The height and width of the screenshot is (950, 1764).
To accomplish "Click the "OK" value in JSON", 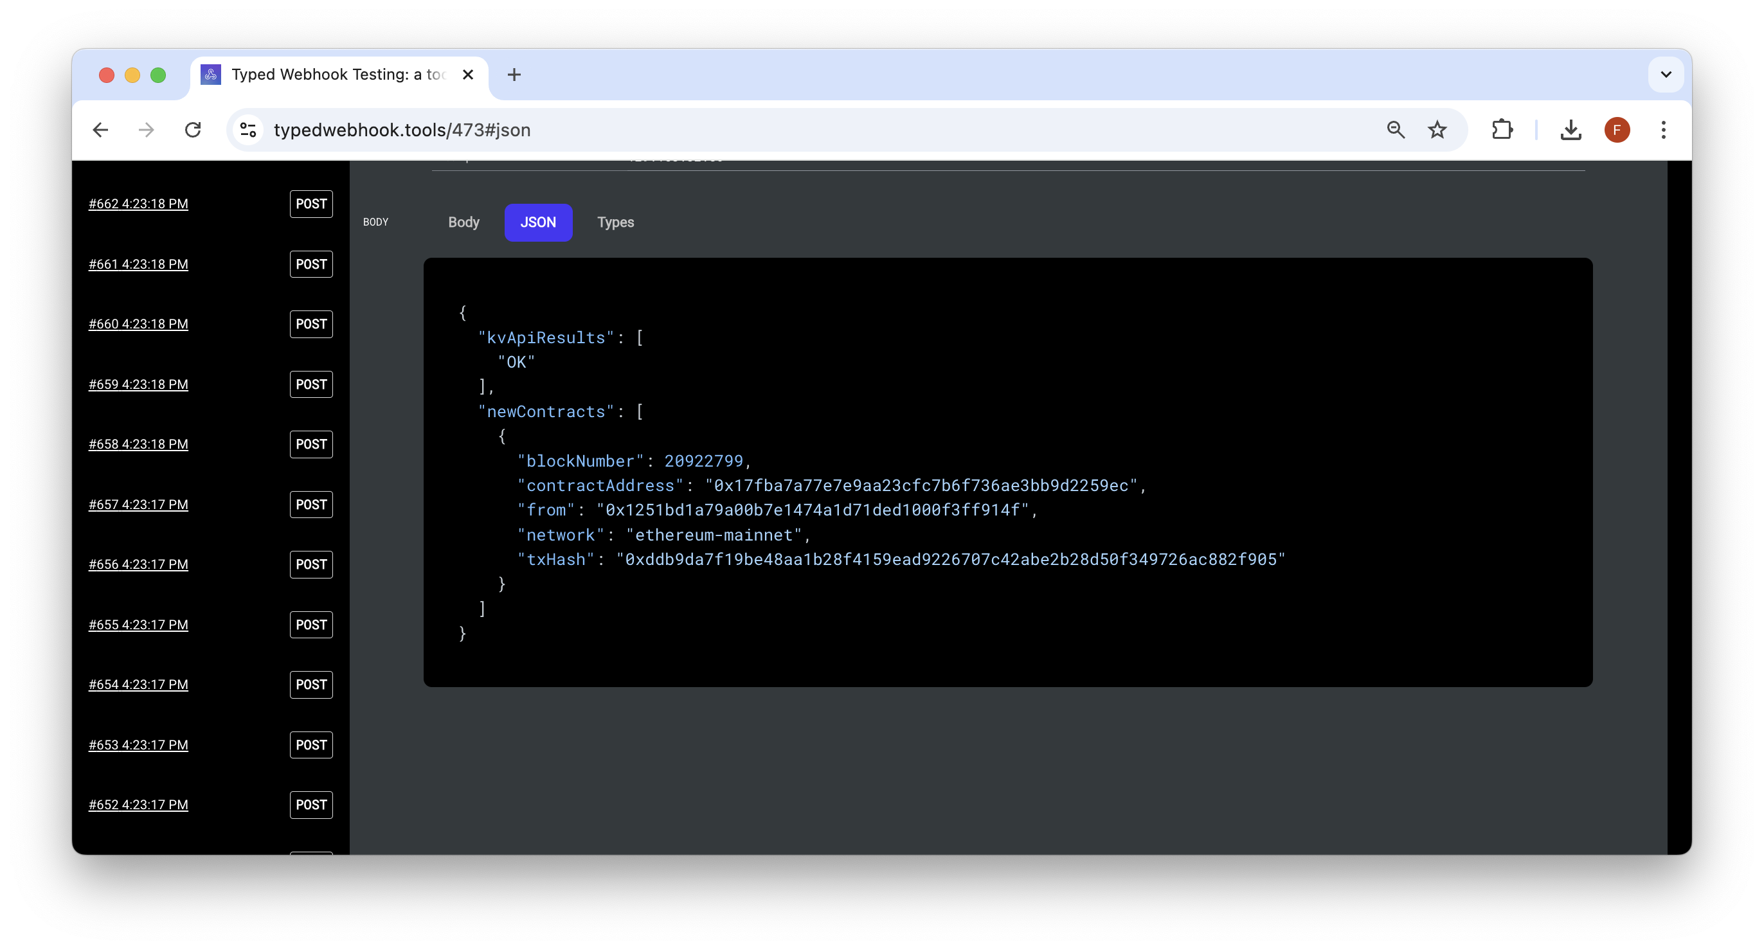I will point(516,362).
